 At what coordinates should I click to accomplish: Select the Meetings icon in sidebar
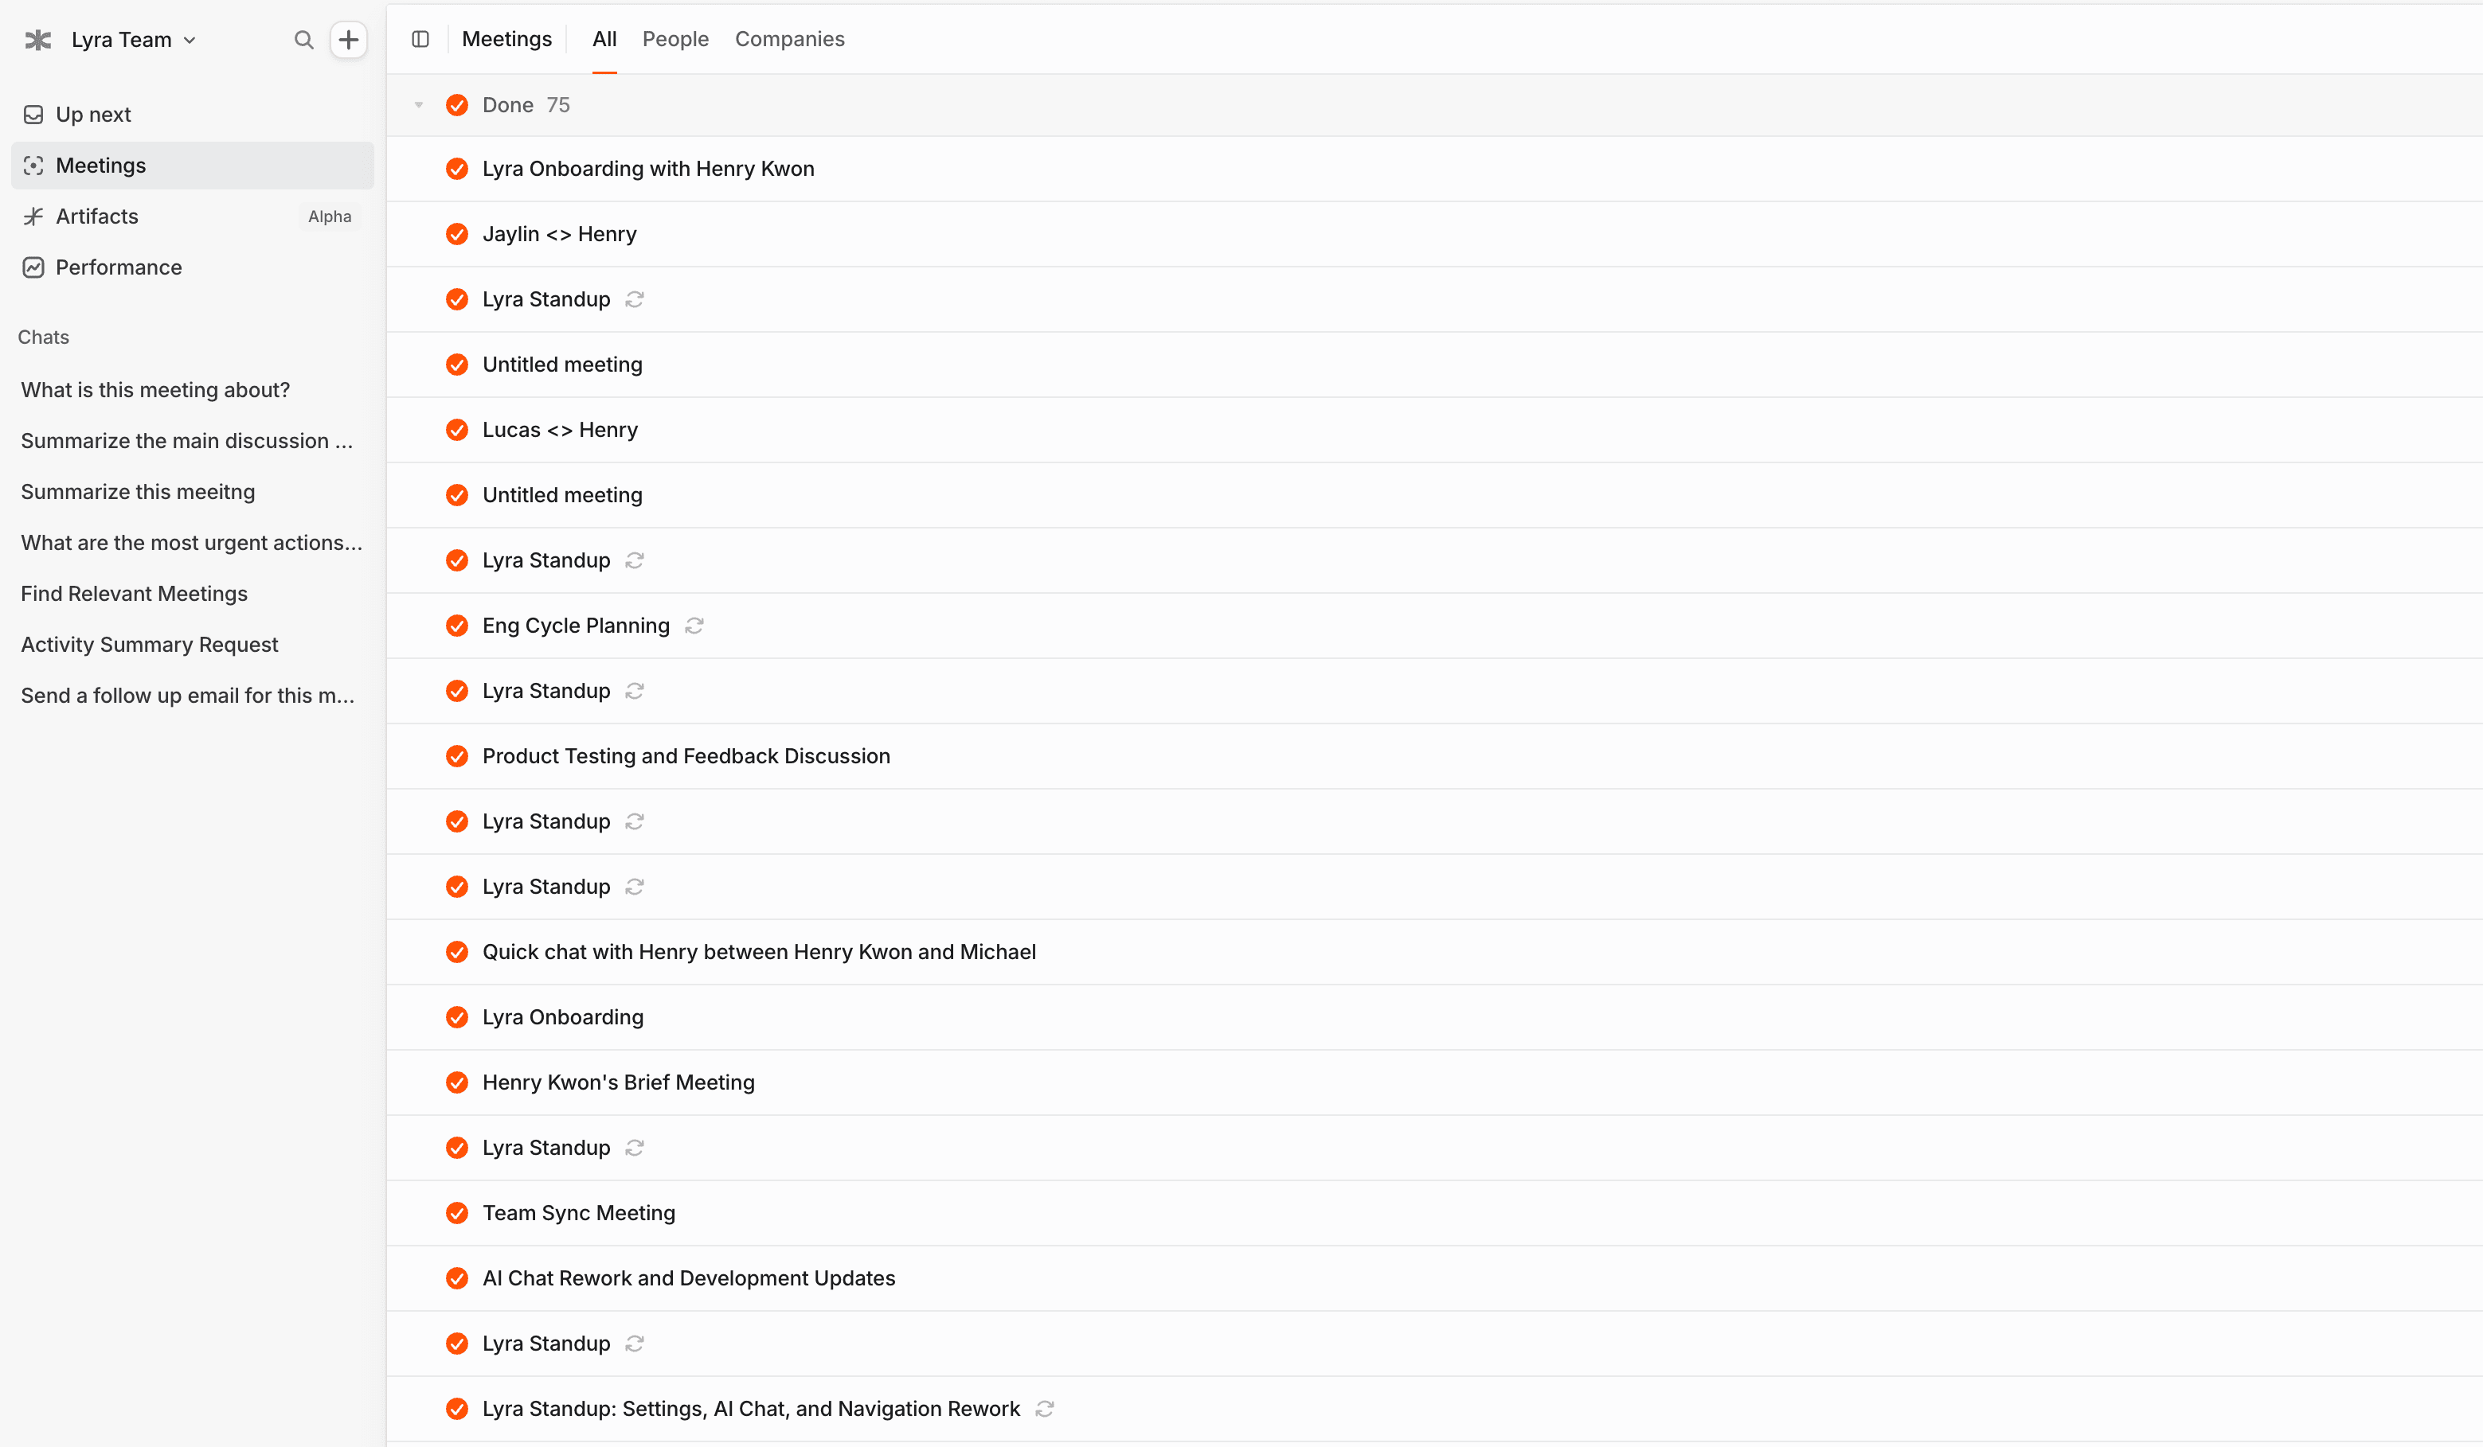point(33,166)
